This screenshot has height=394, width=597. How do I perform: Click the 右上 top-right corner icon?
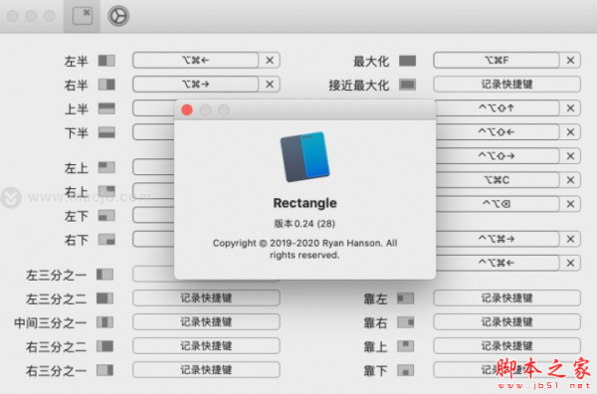tap(106, 191)
